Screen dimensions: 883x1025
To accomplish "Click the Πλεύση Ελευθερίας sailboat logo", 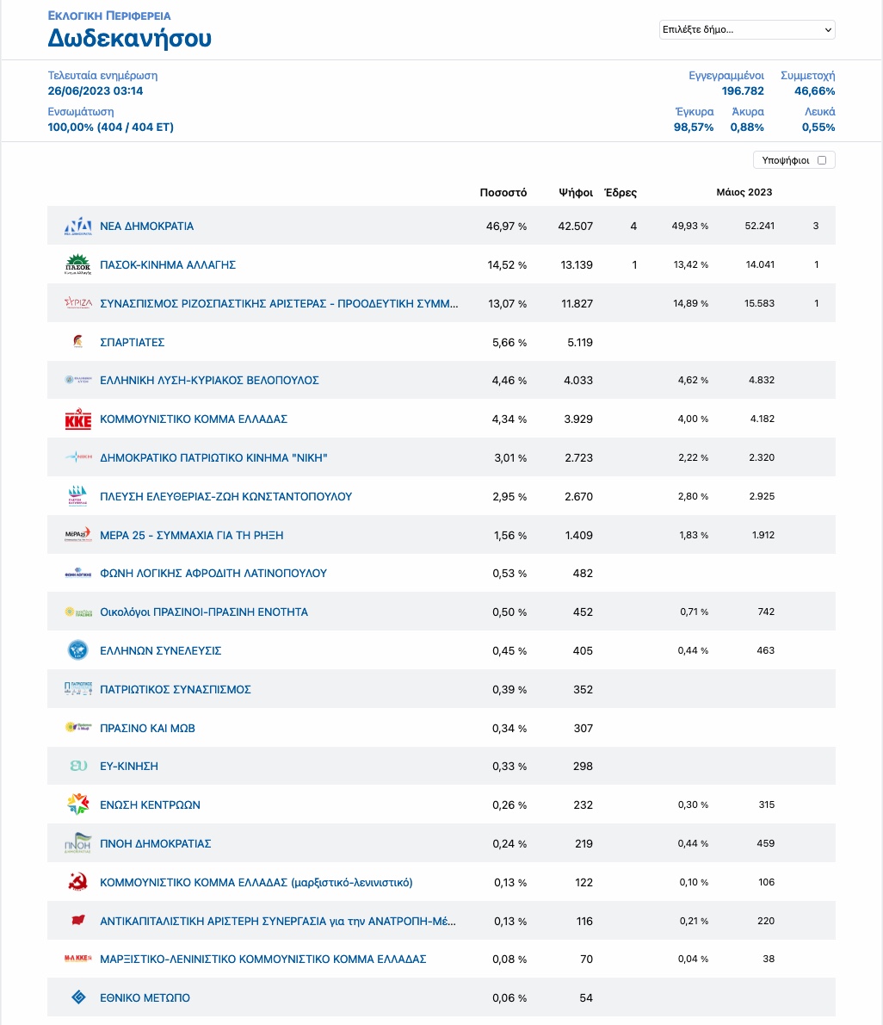I will pyautogui.click(x=77, y=496).
